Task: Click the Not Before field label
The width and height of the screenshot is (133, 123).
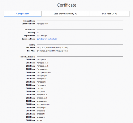Action: point(31,48)
